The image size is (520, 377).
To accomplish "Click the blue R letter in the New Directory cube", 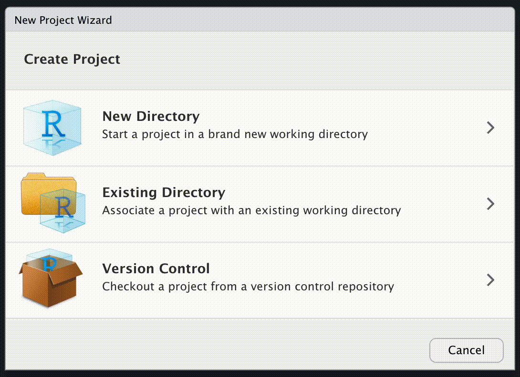I will pos(53,124).
